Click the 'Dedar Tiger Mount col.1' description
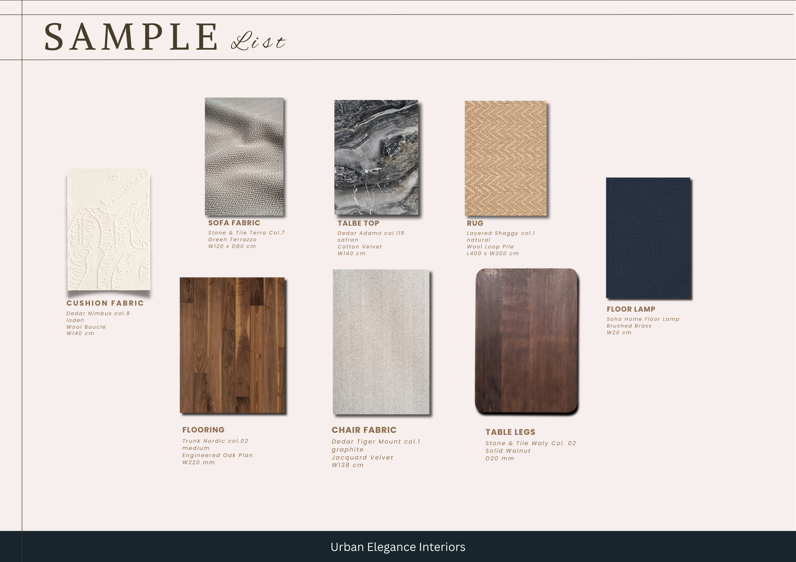Image resolution: width=796 pixels, height=562 pixels. (376, 442)
